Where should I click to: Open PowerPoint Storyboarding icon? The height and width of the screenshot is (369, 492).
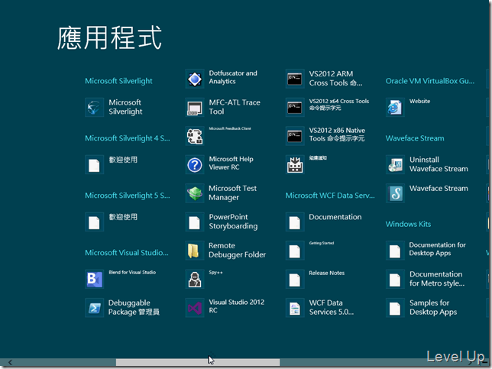coord(195,222)
